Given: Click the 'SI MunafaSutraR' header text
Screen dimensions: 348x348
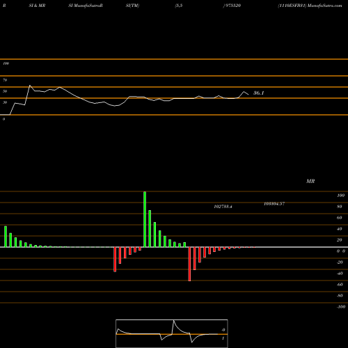Looking at the screenshot, I should tap(86, 6).
